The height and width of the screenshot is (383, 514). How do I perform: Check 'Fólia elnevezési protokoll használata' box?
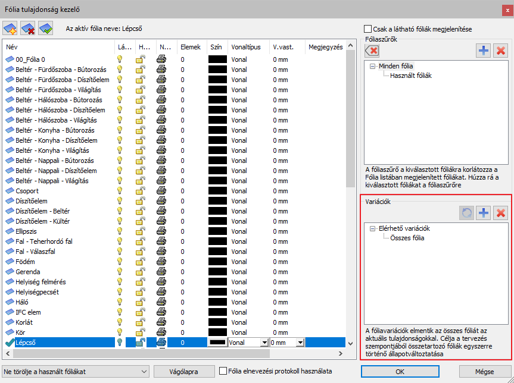tap(223, 371)
